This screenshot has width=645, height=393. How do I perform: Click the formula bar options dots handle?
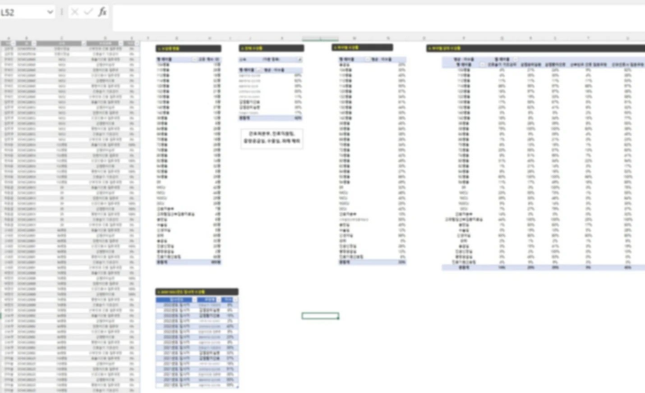62,12
